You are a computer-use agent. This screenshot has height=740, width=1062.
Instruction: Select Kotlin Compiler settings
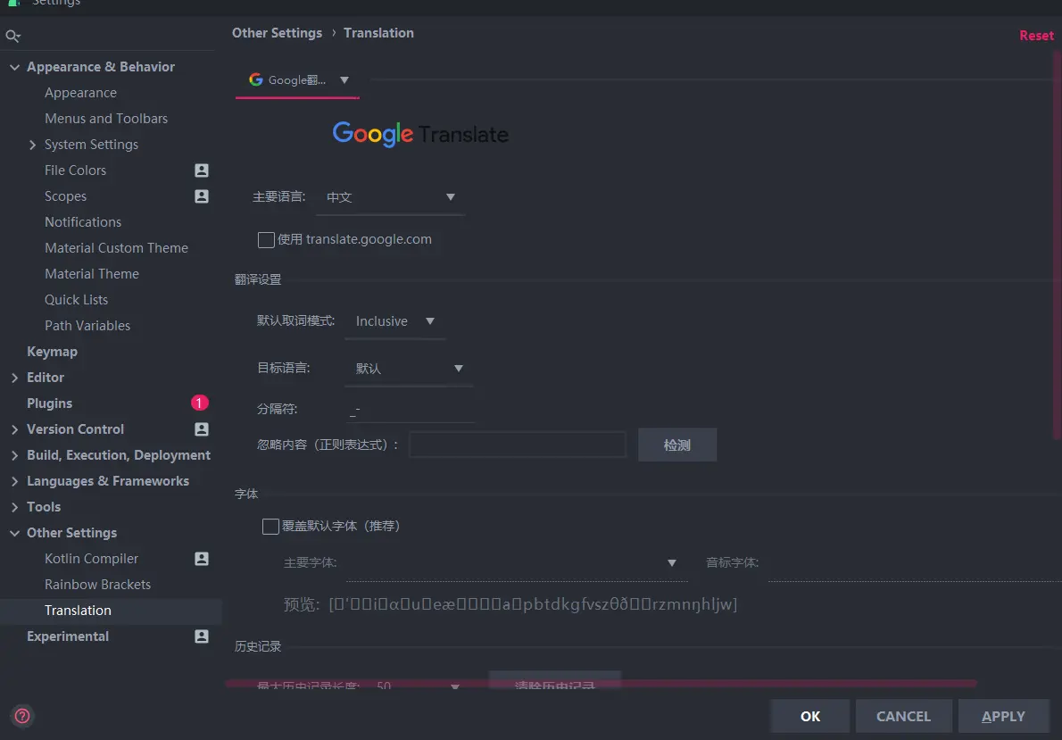tap(91, 559)
